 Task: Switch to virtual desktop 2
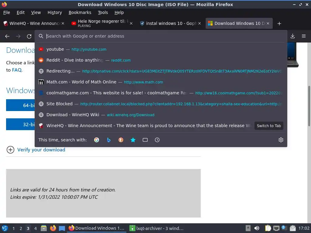click(x=21, y=228)
